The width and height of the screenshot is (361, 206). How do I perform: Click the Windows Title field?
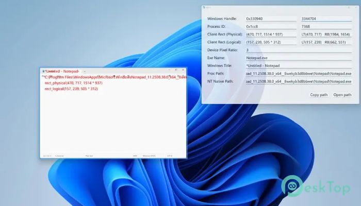pyautogui.click(x=299, y=65)
